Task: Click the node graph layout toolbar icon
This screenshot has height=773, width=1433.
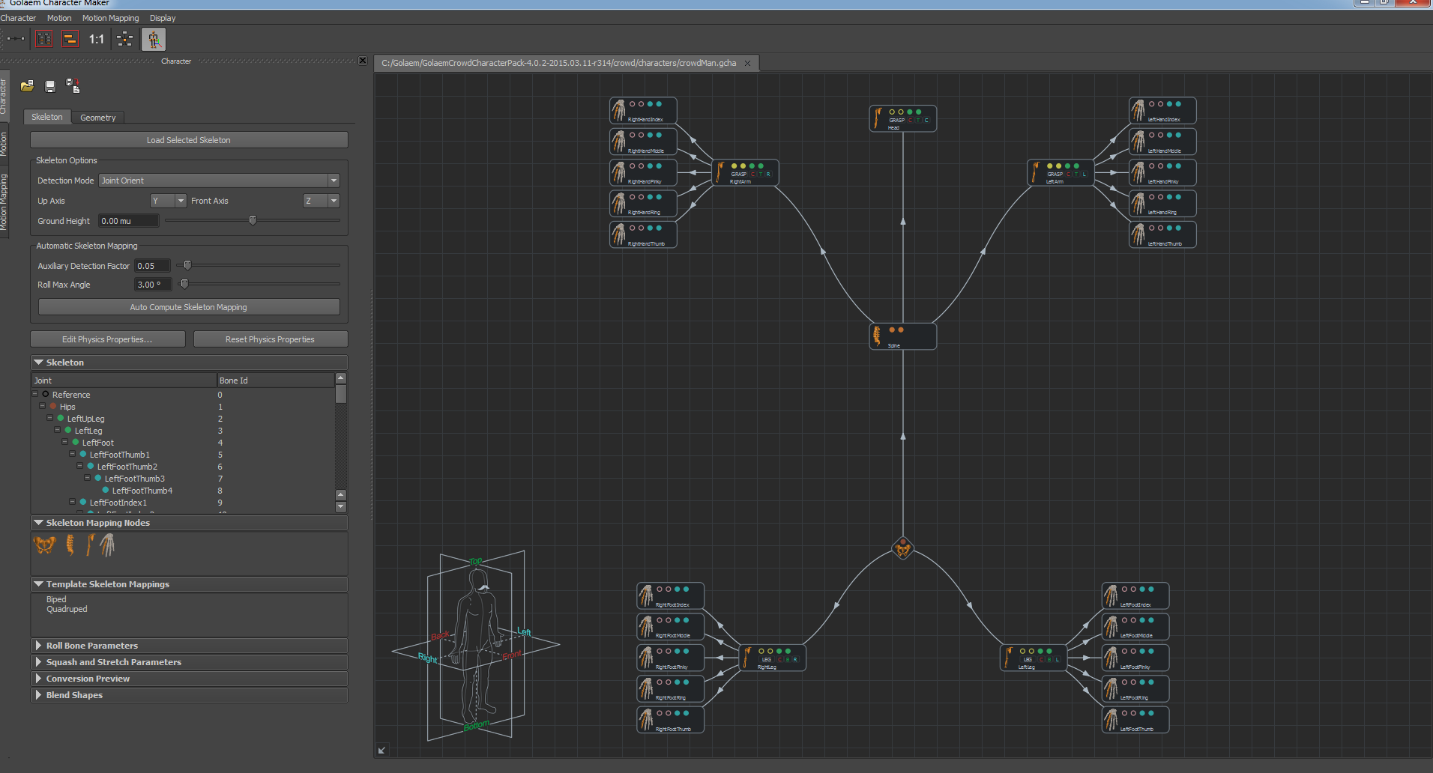Action: pyautogui.click(x=125, y=39)
